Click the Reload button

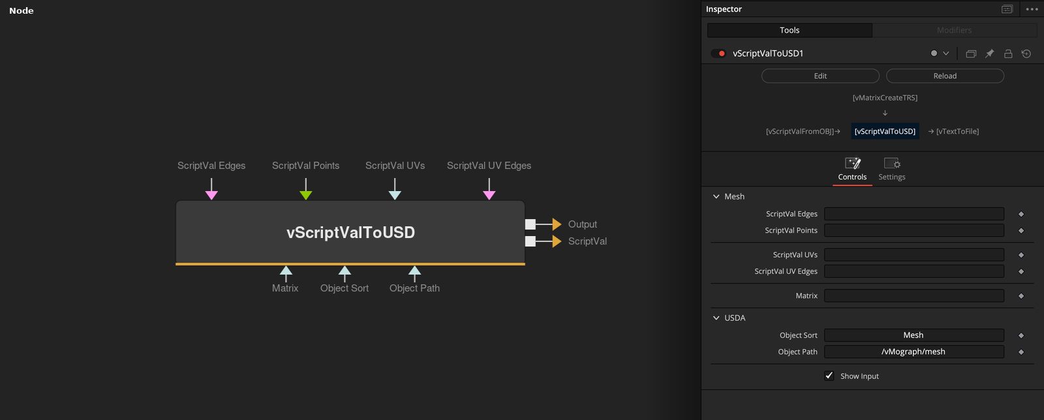click(x=945, y=76)
